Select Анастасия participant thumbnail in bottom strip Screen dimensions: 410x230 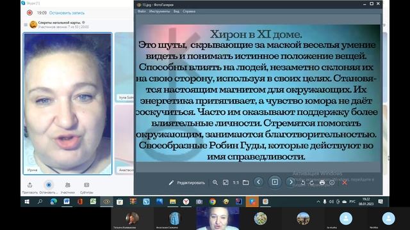[x=174, y=218]
